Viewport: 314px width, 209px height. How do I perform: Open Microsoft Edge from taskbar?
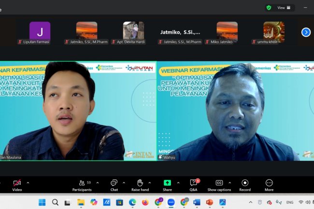point(132,202)
